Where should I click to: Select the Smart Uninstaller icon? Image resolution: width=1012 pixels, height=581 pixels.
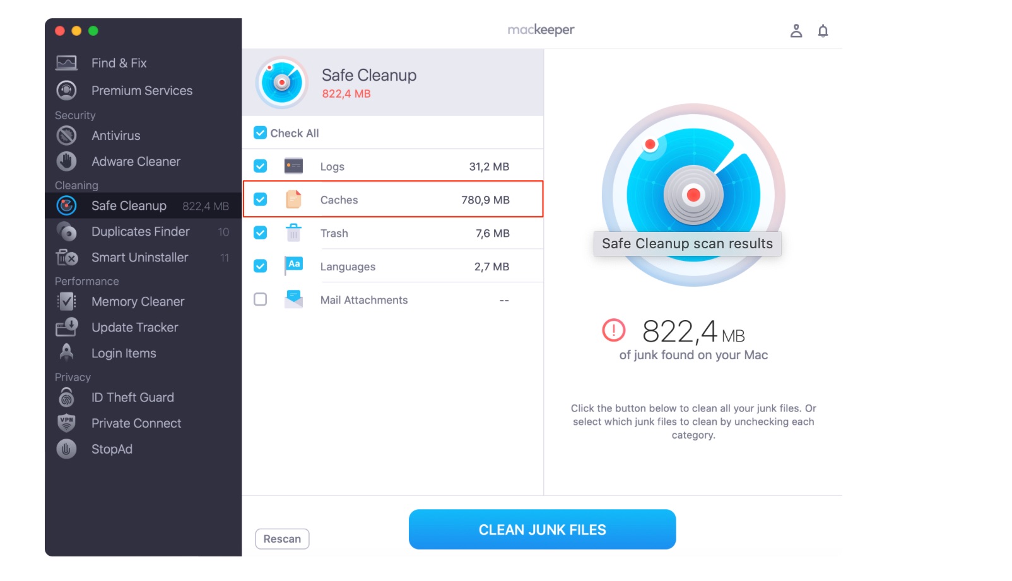66,257
